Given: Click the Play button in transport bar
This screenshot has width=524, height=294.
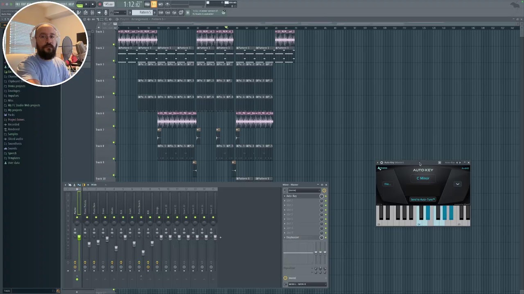Looking at the screenshot, I should tap(86, 4).
